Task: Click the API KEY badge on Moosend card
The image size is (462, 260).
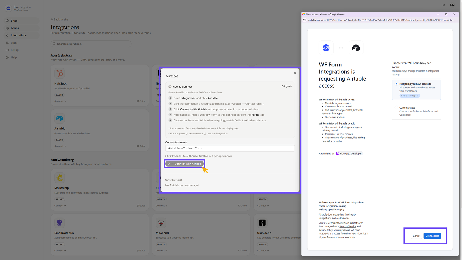Action: click(x=161, y=244)
